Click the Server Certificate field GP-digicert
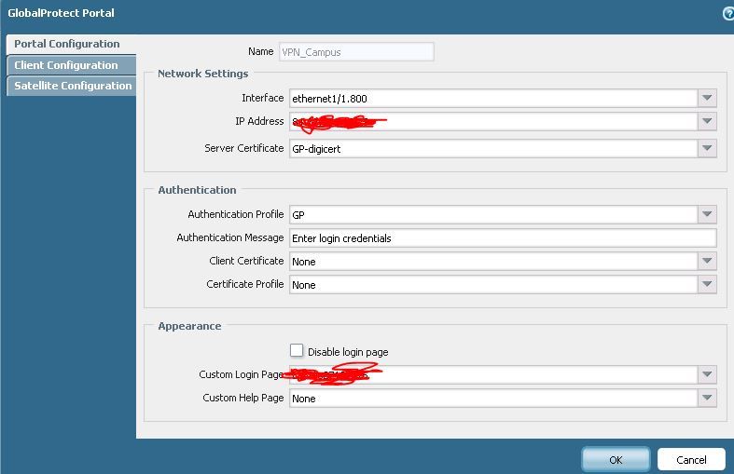Screen dimensions: 734x474 click(x=492, y=148)
